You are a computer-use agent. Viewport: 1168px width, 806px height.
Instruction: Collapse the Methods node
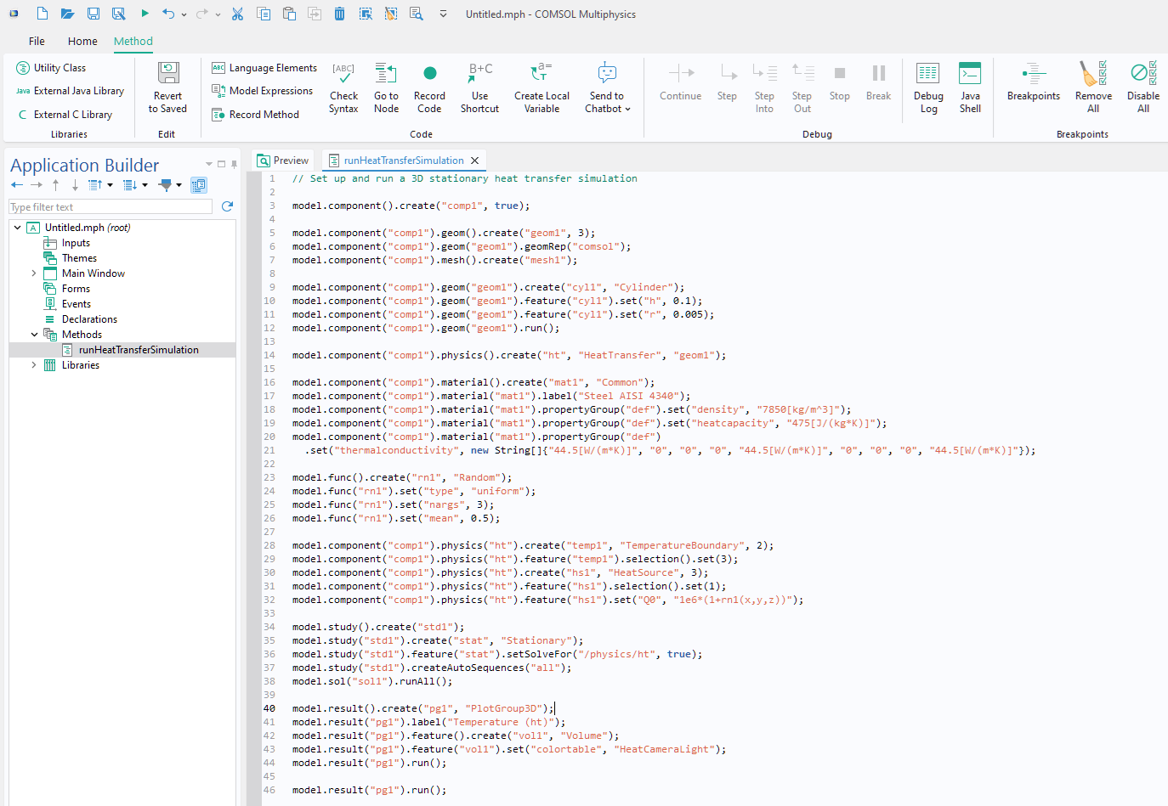(34, 335)
